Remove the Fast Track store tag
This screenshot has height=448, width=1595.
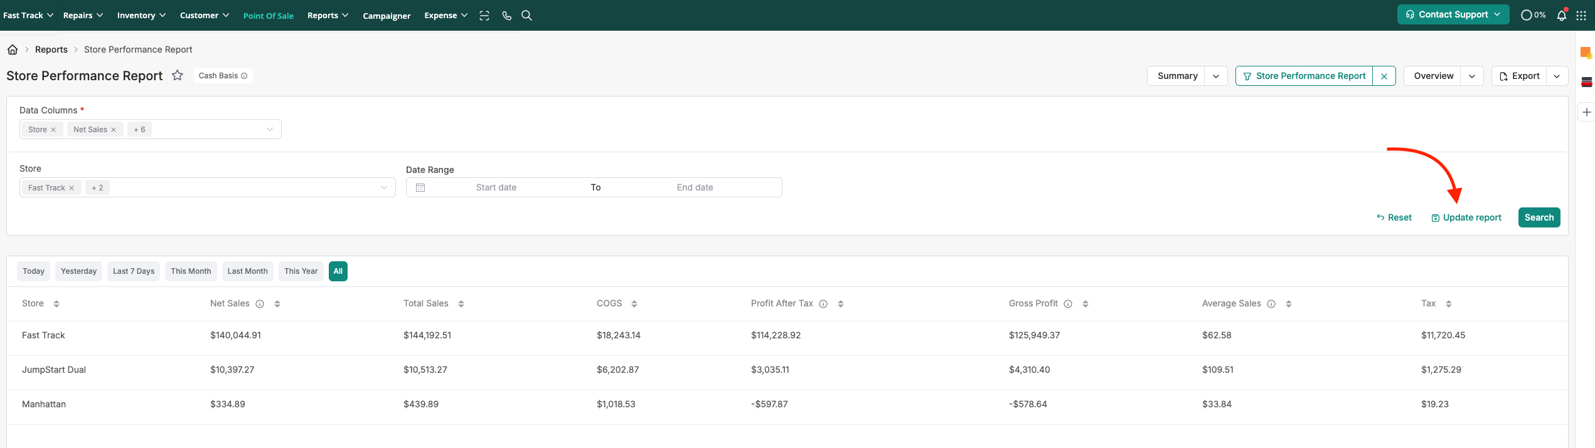click(72, 188)
